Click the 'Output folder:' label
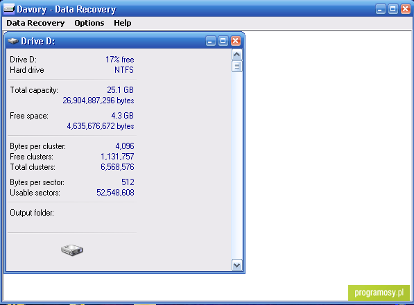This screenshot has width=414, height=305. pyautogui.click(x=32, y=213)
